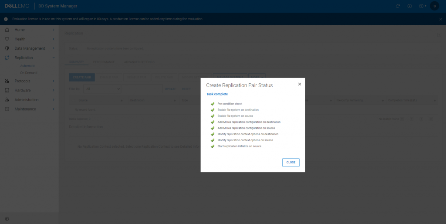This screenshot has height=224, width=446.
Task: Click the Hardware sidebar icon
Action: [7, 90]
